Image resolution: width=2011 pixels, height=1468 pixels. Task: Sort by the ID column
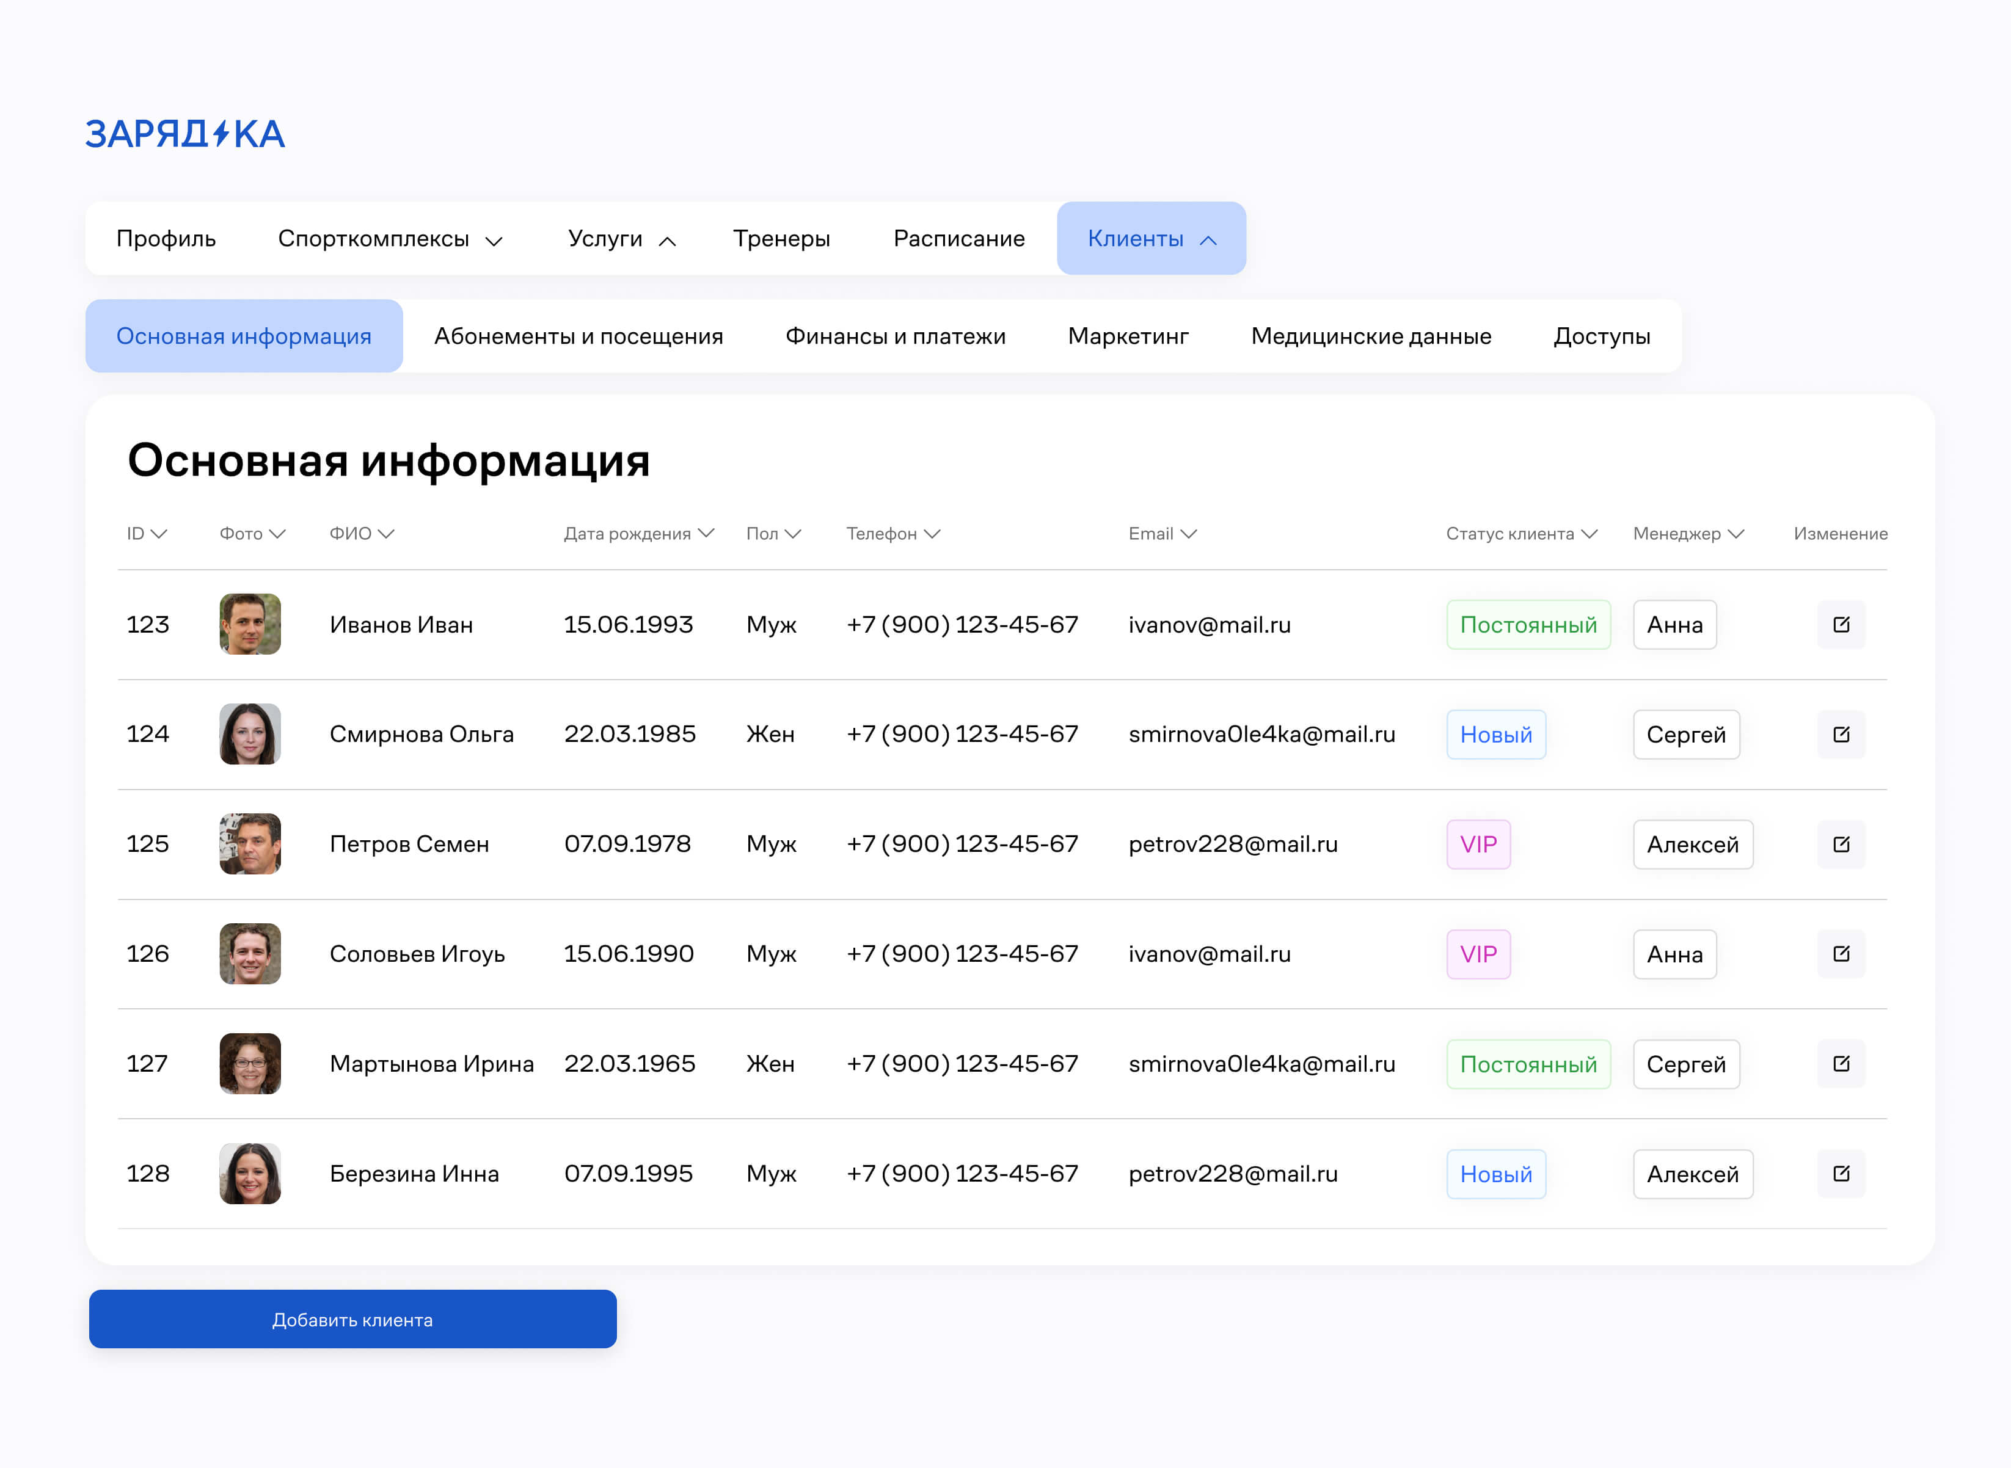(x=147, y=533)
